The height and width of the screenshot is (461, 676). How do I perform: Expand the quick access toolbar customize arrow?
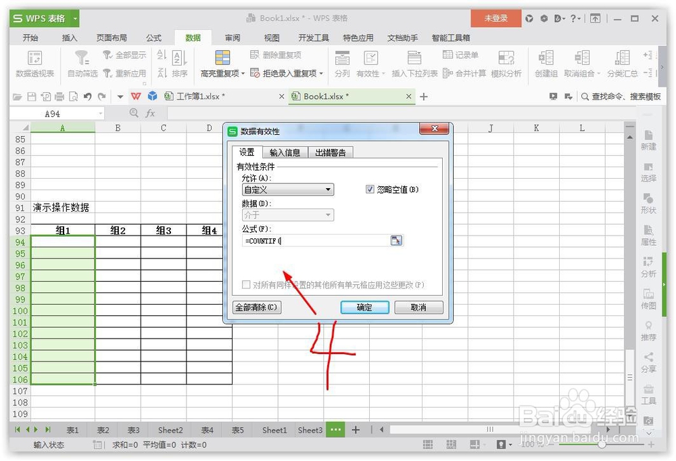click(x=120, y=97)
